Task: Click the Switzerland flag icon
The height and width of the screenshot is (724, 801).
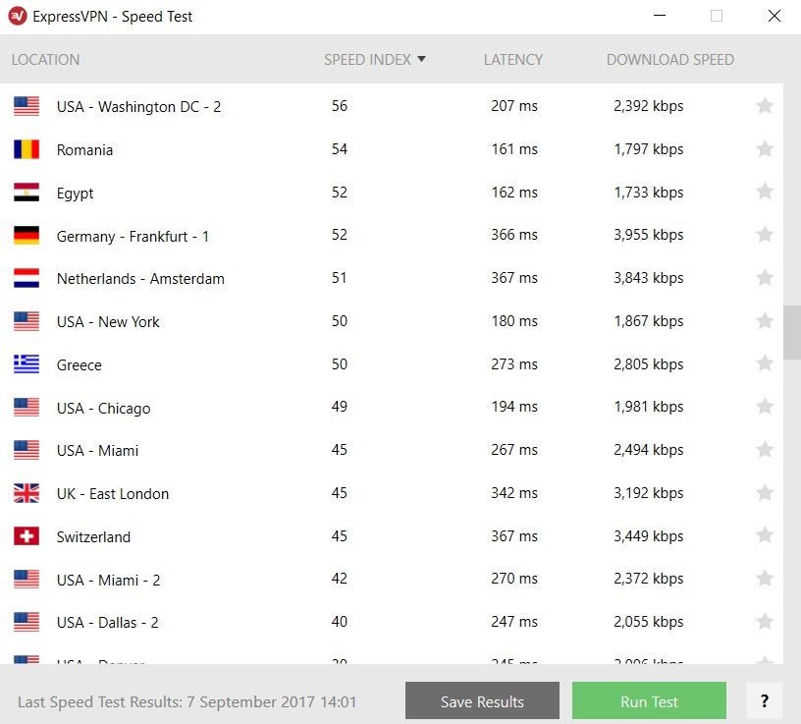Action: click(x=27, y=535)
